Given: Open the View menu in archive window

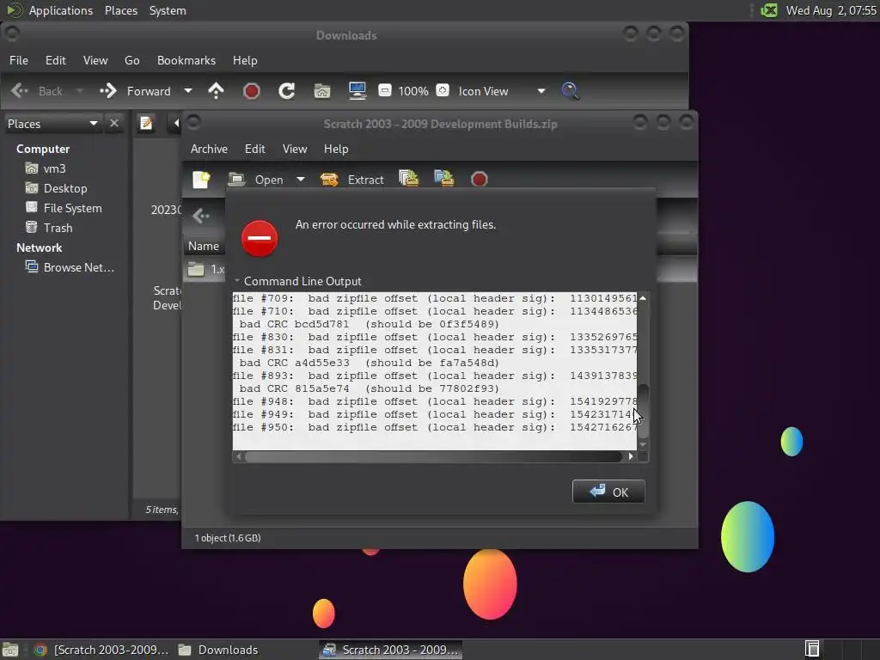Looking at the screenshot, I should (x=295, y=149).
